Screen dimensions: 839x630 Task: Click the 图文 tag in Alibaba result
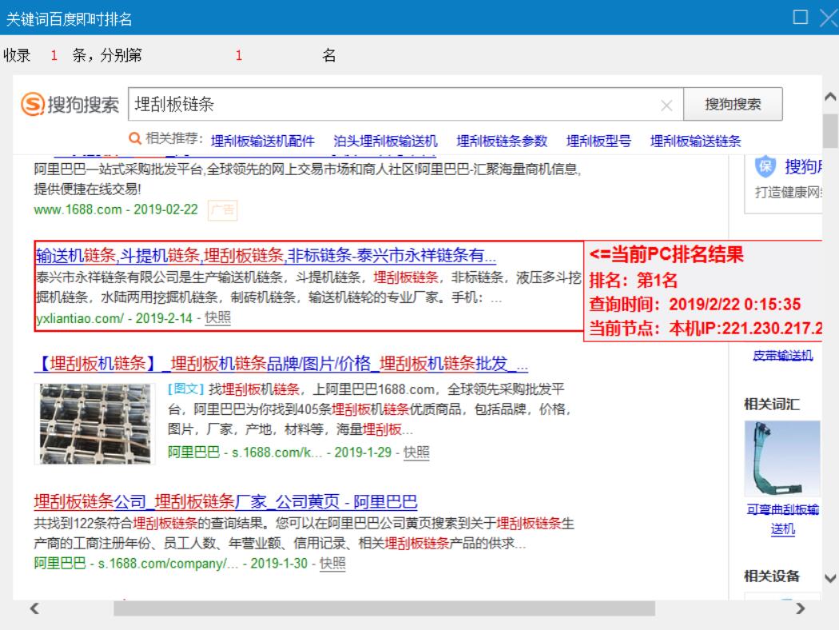(x=186, y=389)
